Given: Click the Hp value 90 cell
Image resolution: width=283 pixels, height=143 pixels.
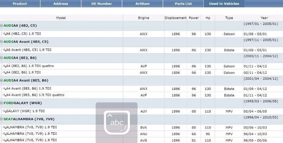Looking at the screenshot, I should point(208,134).
